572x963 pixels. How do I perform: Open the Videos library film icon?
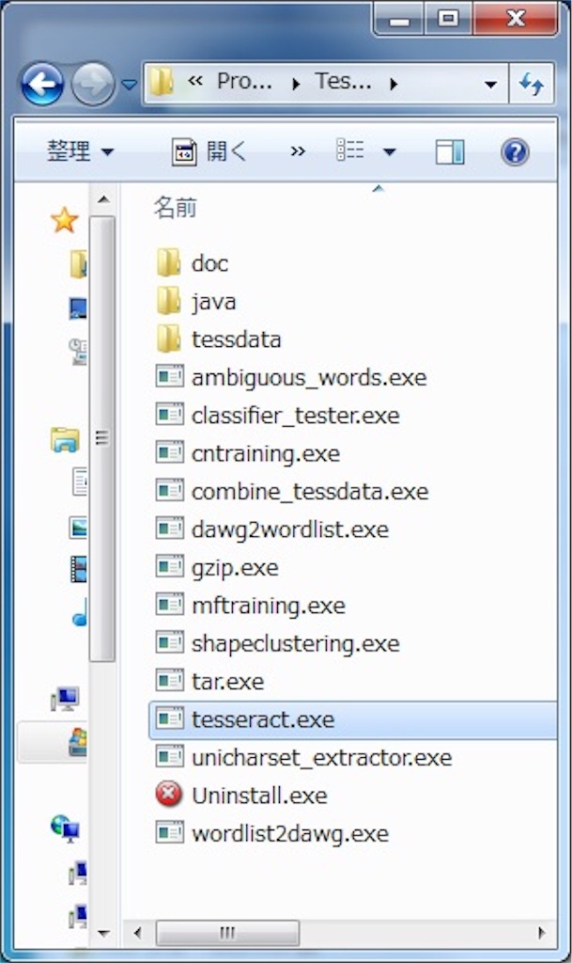tap(79, 569)
